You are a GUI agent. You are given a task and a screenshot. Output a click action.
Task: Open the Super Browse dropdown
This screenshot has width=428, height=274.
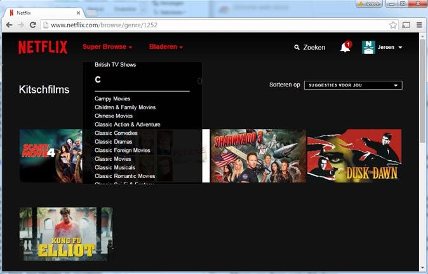click(107, 46)
